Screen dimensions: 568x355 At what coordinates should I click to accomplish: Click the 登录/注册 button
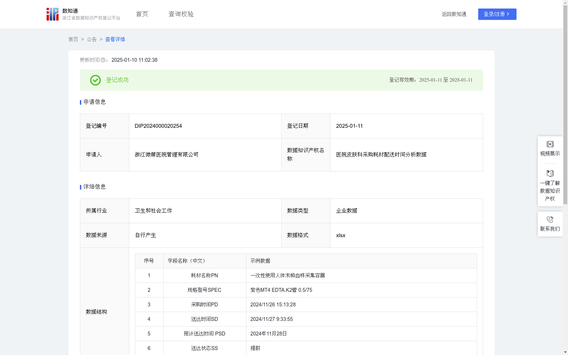pyautogui.click(x=497, y=14)
